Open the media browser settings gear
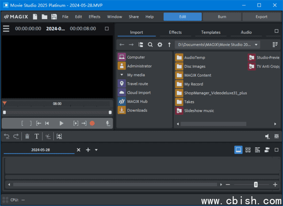Screen dimensions: 283x206 [x=160, y=45]
